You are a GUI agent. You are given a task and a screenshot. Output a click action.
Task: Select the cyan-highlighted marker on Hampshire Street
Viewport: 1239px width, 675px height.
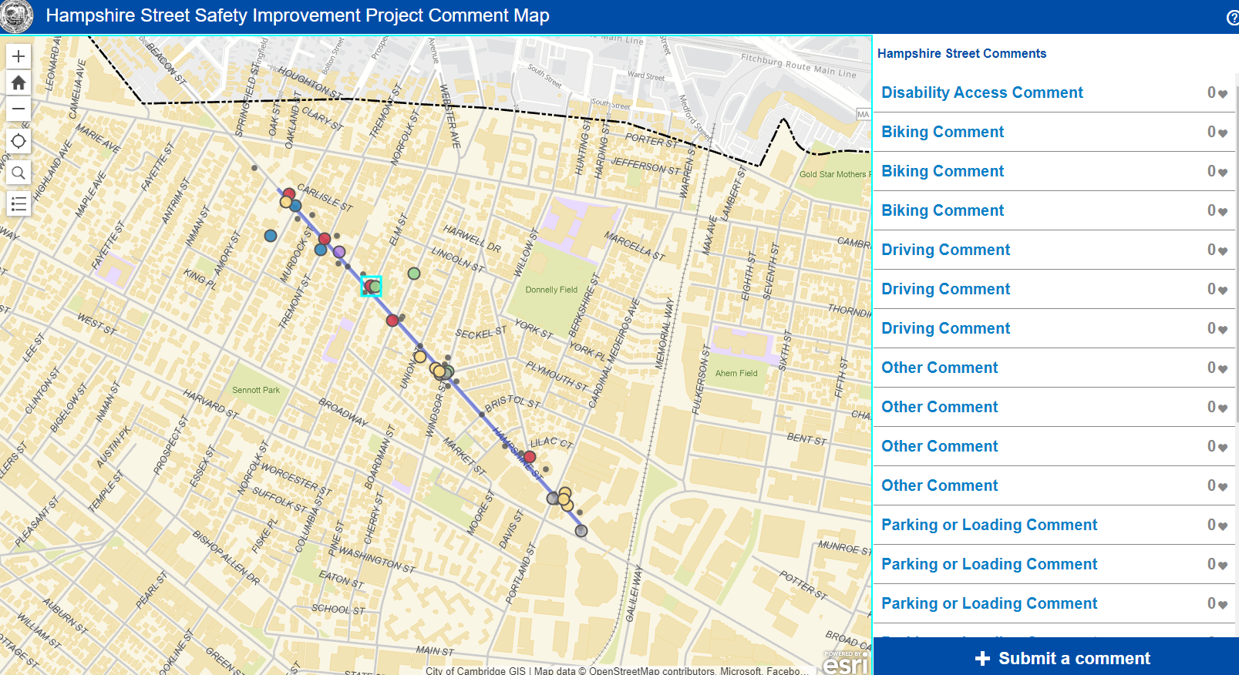click(x=372, y=287)
